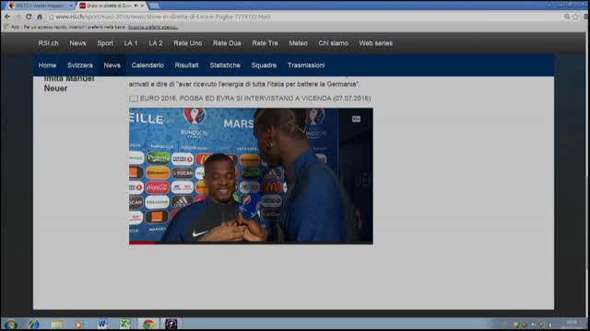590x331 pixels.
Task: Go to Statistiche in the blue menu
Action: [x=225, y=65]
